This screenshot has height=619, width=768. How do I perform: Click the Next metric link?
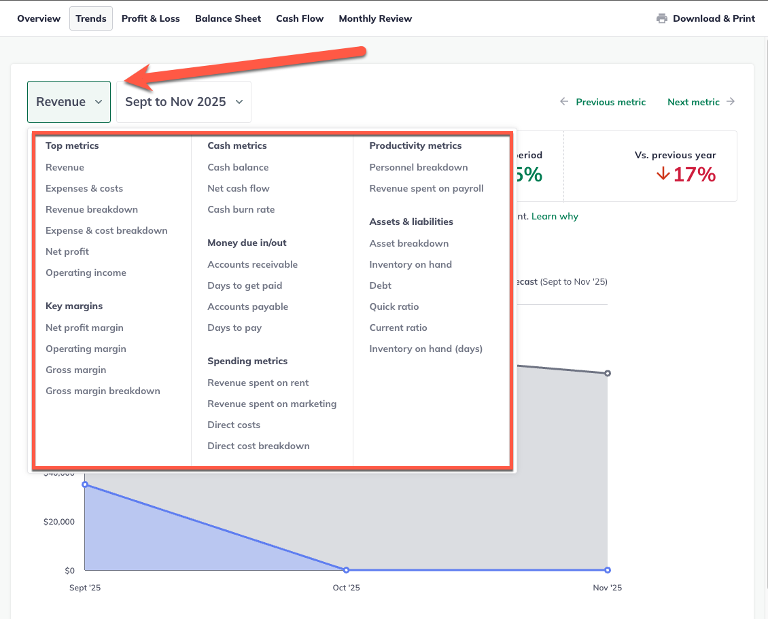tap(693, 102)
